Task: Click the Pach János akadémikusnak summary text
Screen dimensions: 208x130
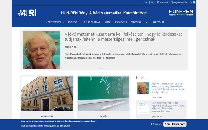Action: (123, 56)
